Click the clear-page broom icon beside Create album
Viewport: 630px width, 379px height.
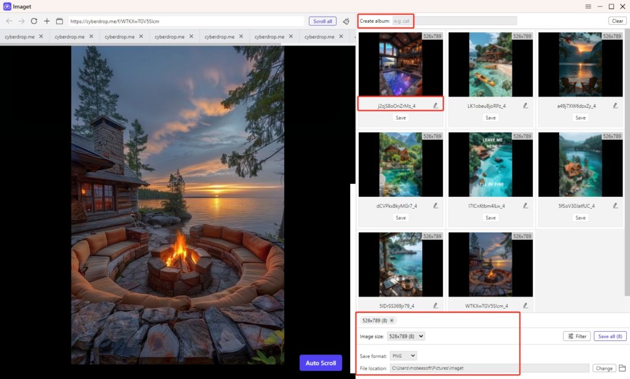(345, 20)
